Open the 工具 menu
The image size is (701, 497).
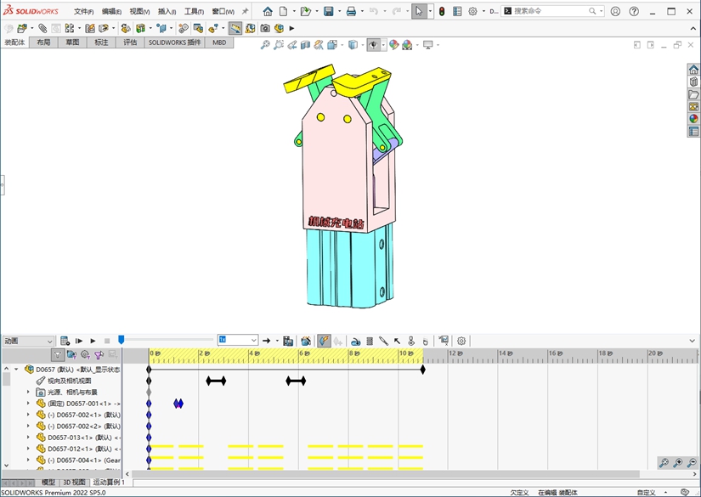194,12
